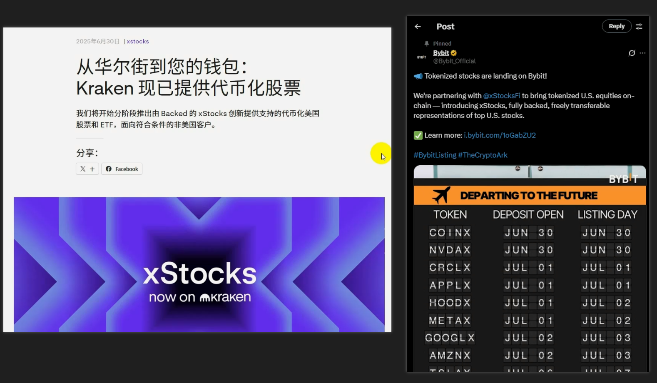
Task: Click the Pinned label on the post
Action: click(x=442, y=44)
